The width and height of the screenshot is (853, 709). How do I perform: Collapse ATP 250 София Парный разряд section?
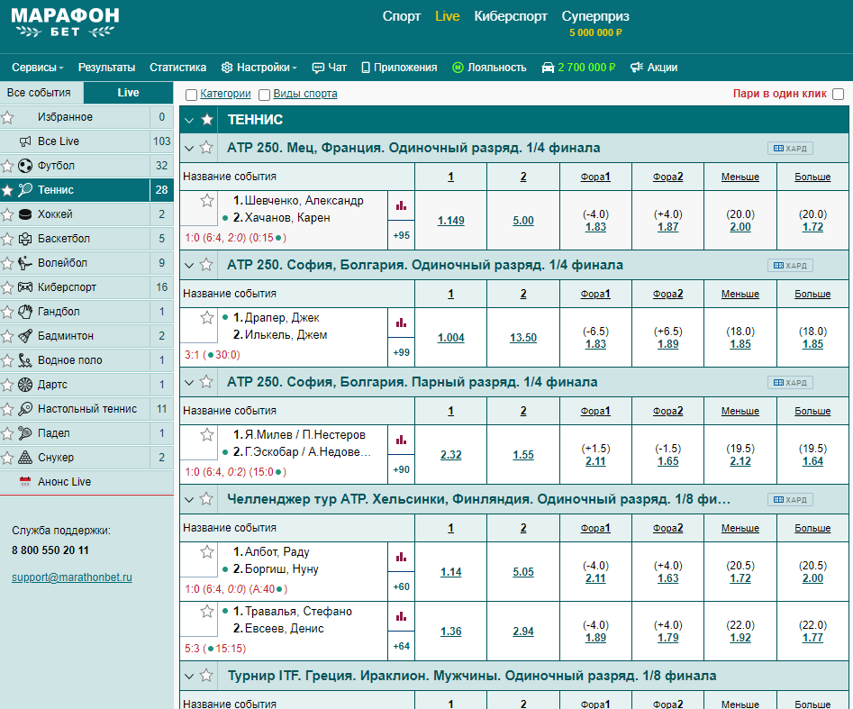189,383
